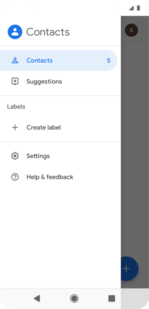Click the Help question mark icon

(15, 177)
